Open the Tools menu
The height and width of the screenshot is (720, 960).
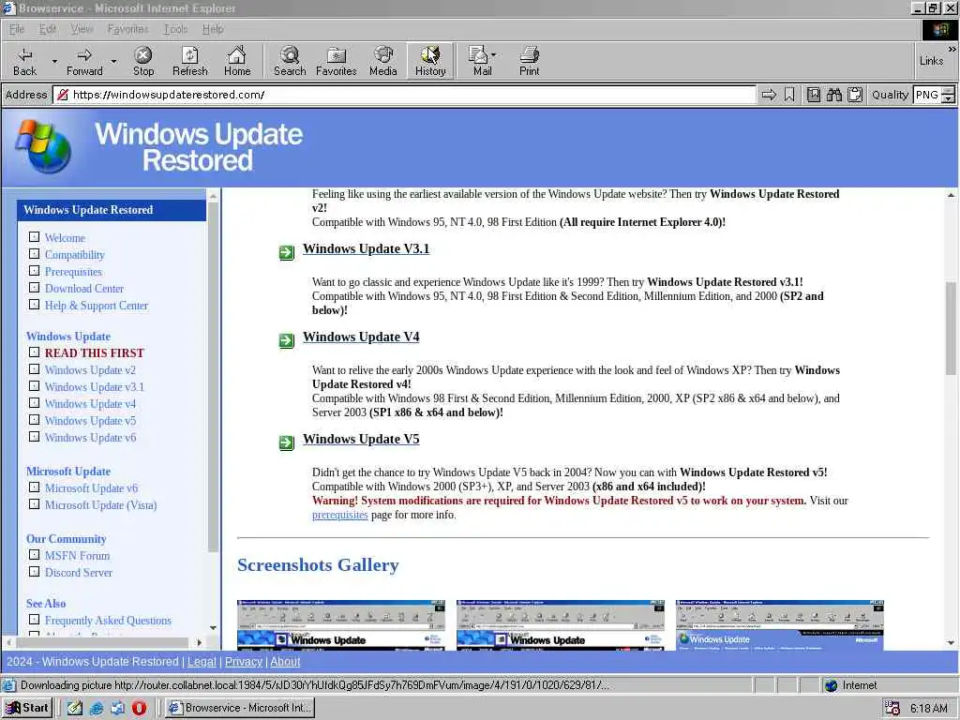coord(175,29)
